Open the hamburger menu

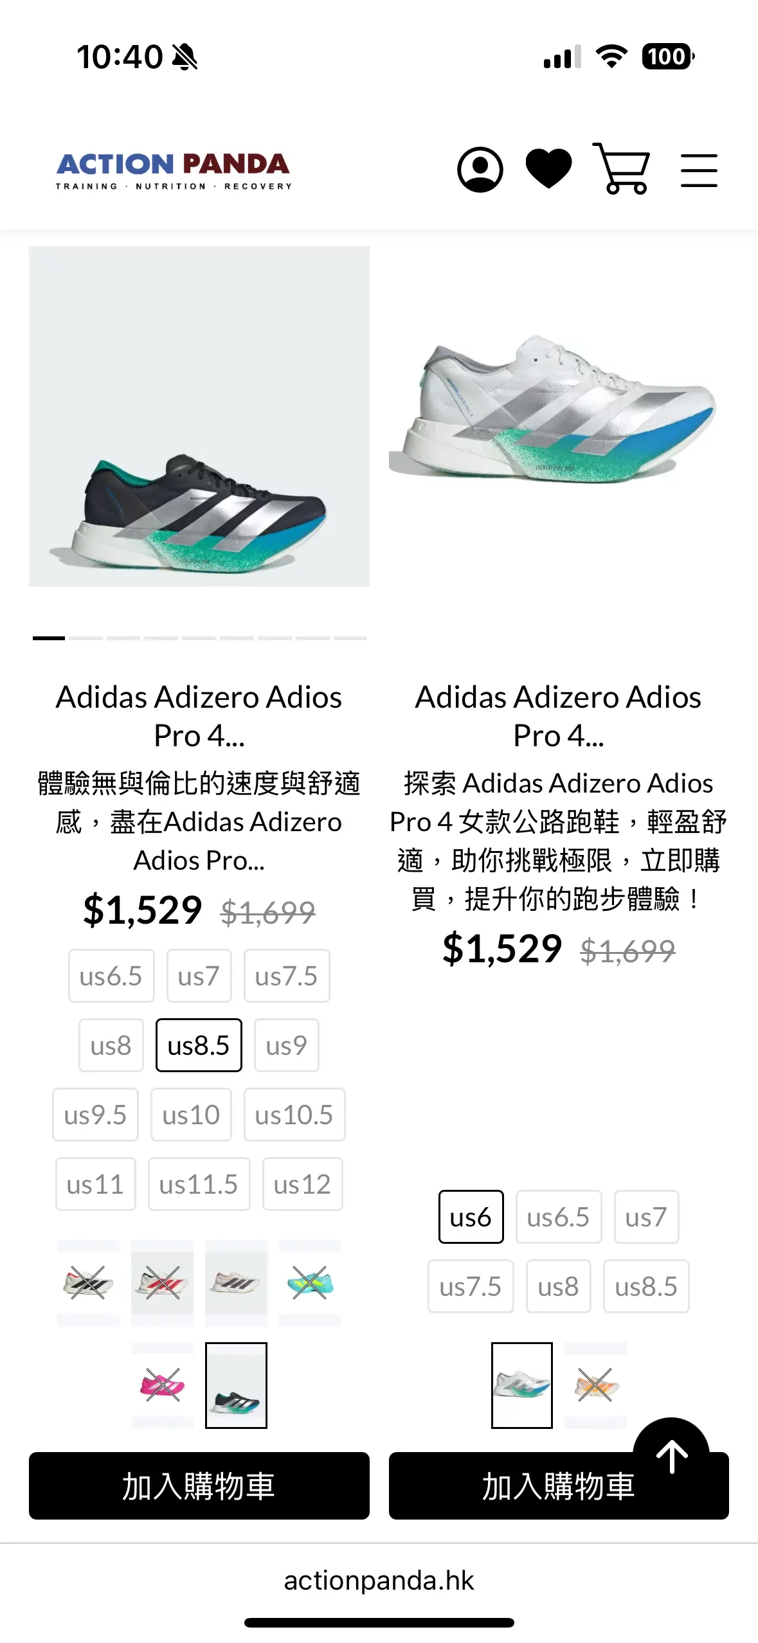tap(699, 170)
